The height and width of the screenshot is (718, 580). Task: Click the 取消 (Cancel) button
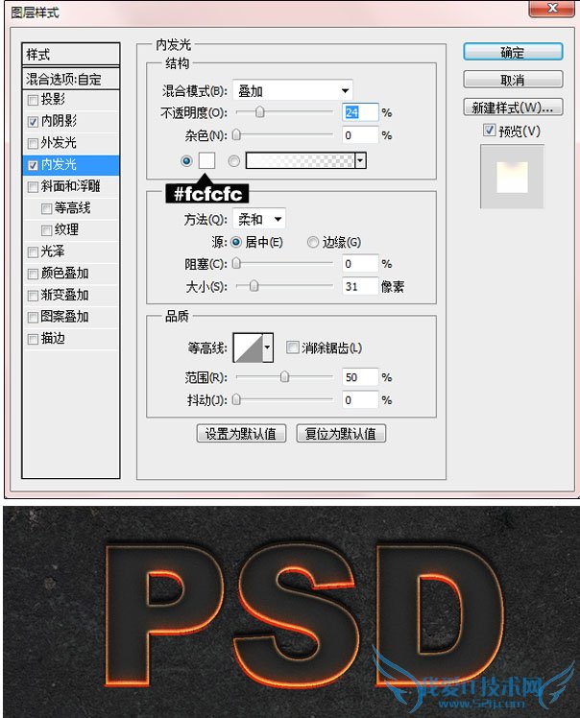tap(513, 80)
